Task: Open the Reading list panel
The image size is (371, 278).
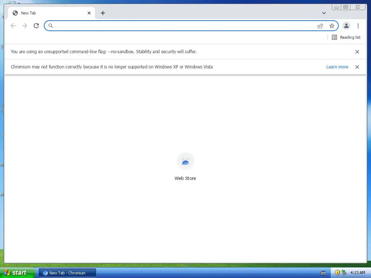Action: point(346,37)
